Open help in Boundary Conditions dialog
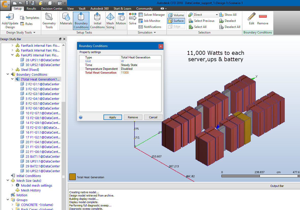 [81, 117]
